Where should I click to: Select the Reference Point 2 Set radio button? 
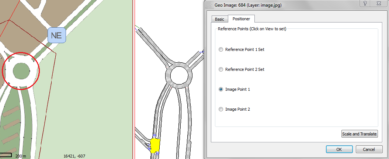pos(221,69)
